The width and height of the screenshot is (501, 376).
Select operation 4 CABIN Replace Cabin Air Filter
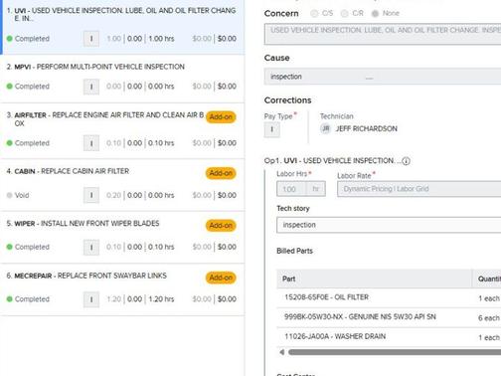click(122, 185)
